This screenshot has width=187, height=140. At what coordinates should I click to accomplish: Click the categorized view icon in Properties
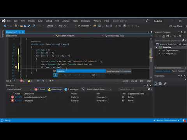click(x=156, y=84)
